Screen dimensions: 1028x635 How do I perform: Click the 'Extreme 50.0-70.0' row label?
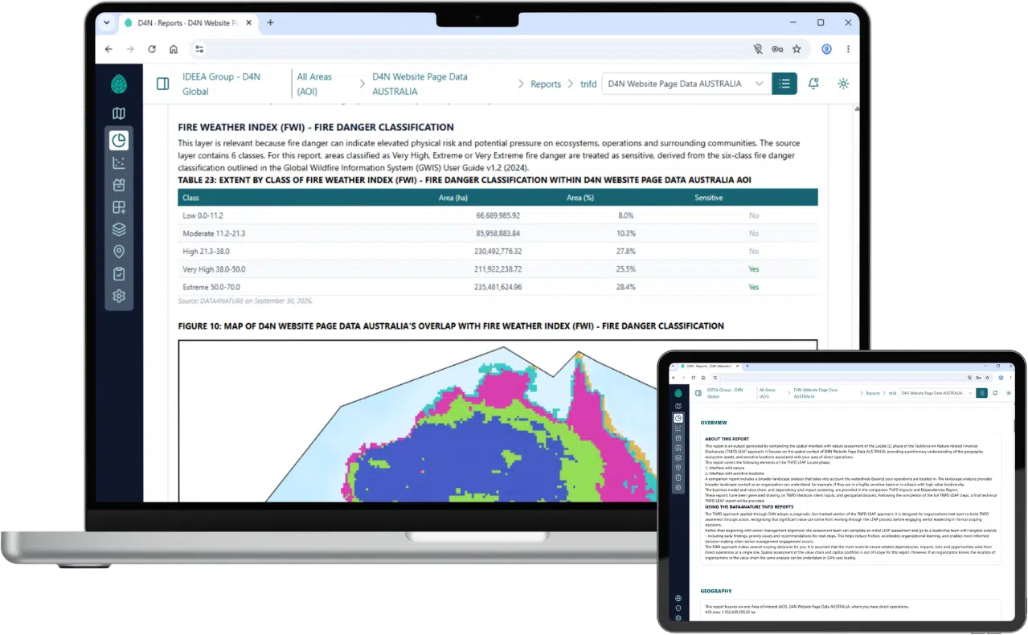[211, 287]
